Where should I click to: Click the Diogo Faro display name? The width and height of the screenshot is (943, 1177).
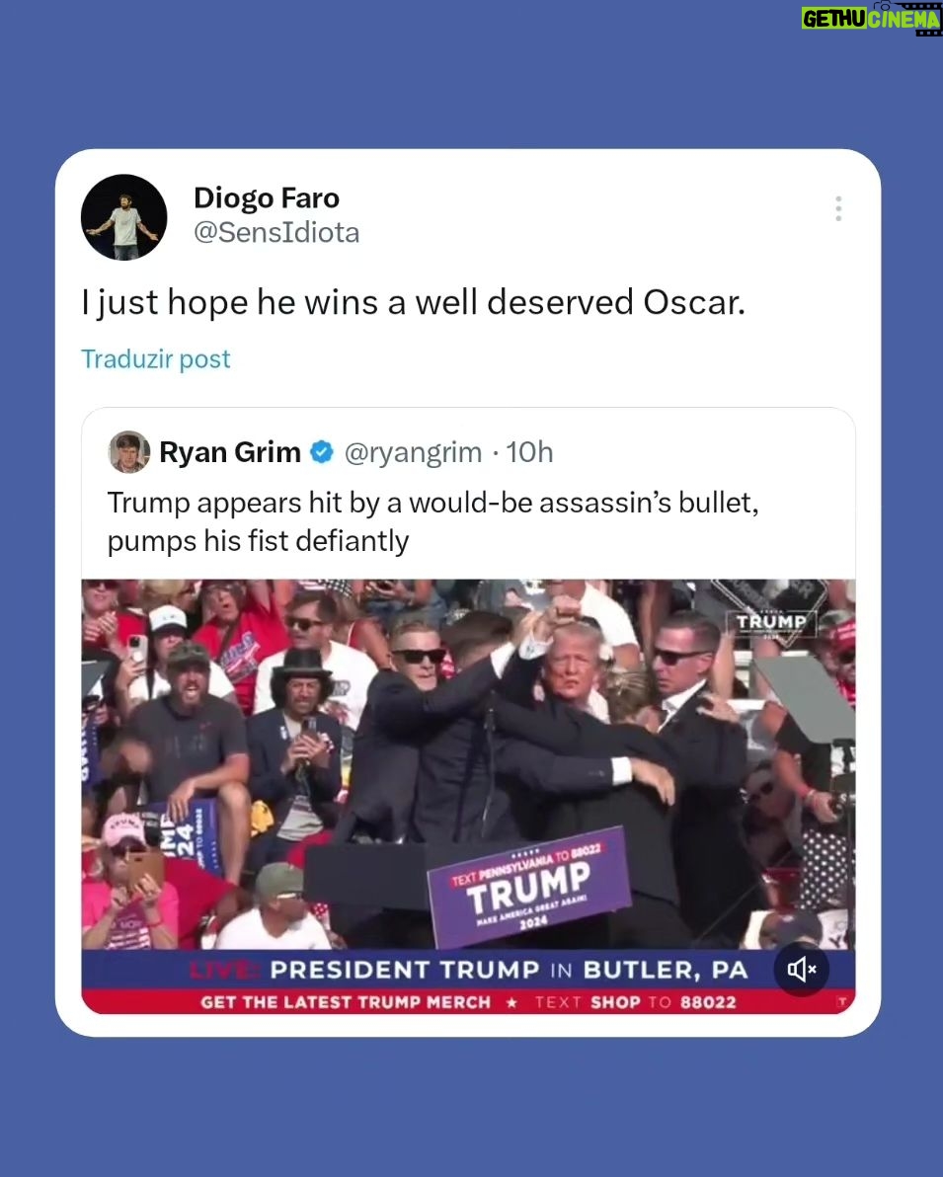click(x=267, y=198)
